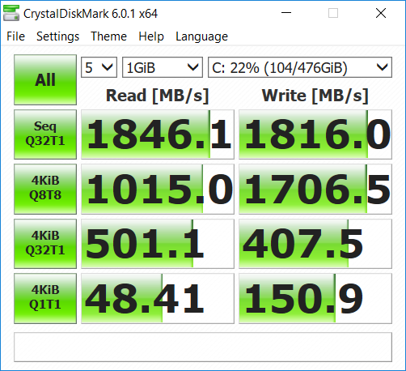Start the 4KiB Q32T1 test

click(x=45, y=244)
